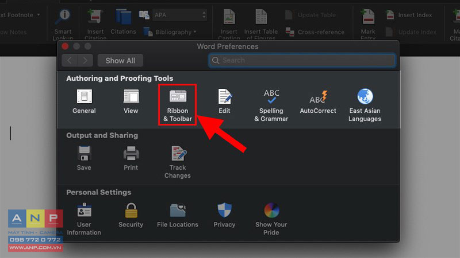
Task: Open Track Changes preferences
Action: click(x=178, y=162)
